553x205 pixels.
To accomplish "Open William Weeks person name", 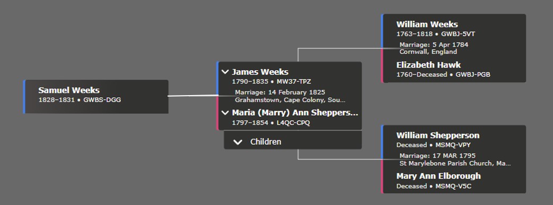I will coord(427,24).
